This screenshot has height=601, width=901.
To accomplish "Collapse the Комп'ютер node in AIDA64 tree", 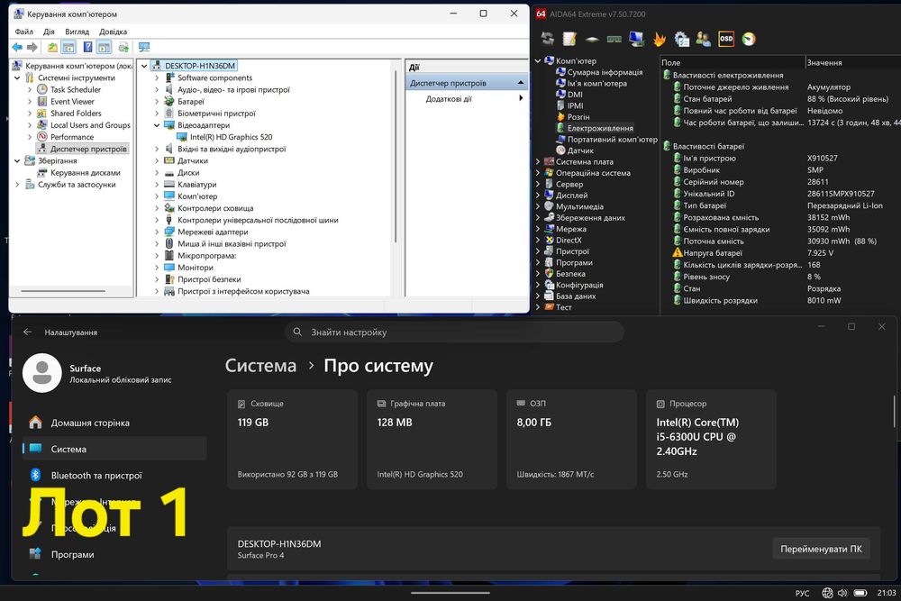I will [x=538, y=61].
